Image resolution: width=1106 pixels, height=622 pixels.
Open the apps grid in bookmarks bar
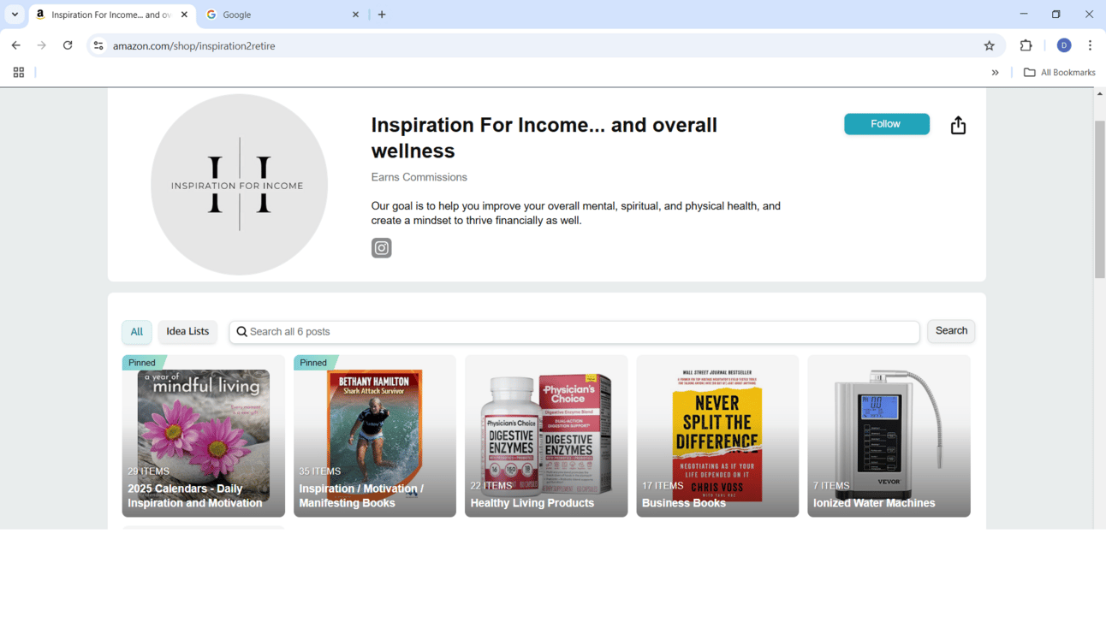click(x=19, y=73)
